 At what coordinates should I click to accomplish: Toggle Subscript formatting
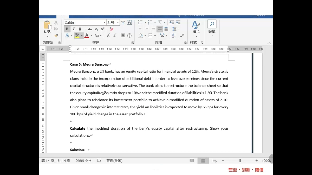click(96, 29)
